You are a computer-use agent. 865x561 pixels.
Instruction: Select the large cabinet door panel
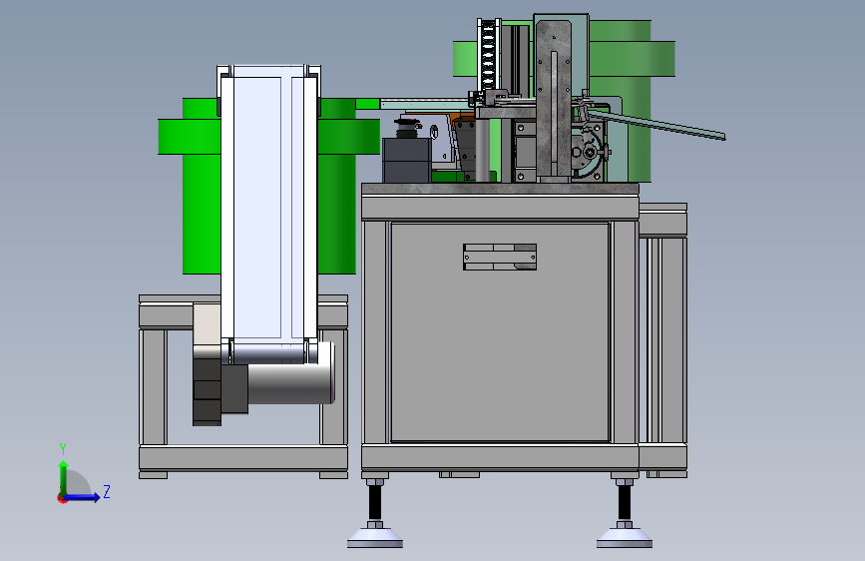pyautogui.click(x=500, y=331)
